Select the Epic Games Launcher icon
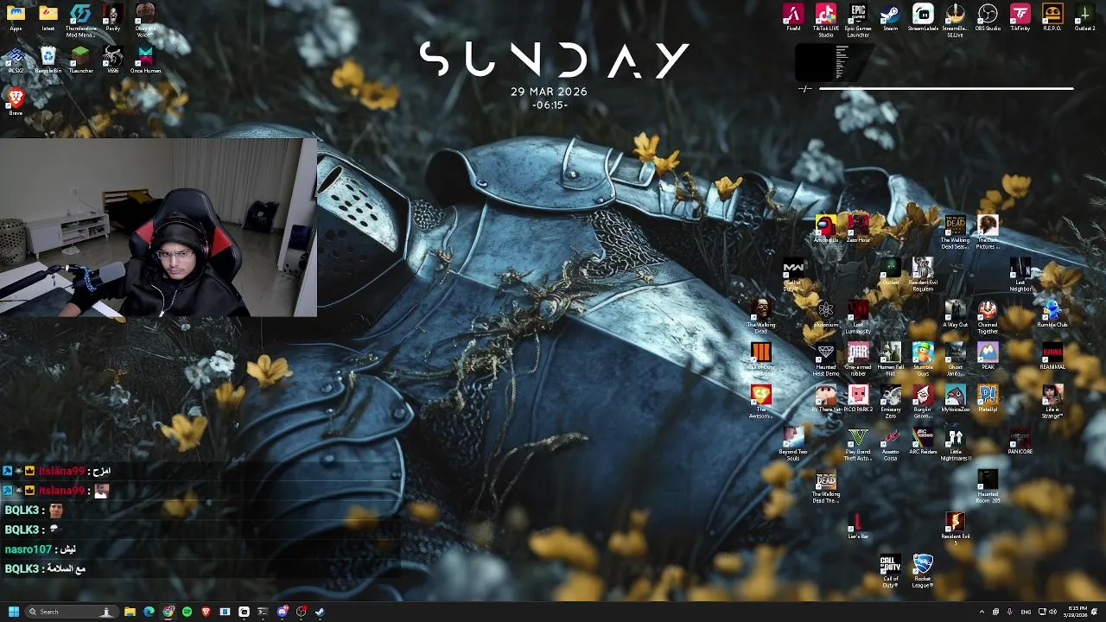The width and height of the screenshot is (1106, 622). click(858, 21)
